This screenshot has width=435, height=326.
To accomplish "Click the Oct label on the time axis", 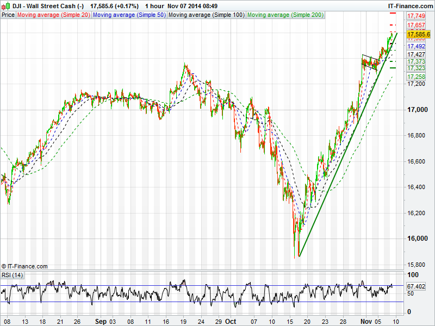I will coord(231,321).
